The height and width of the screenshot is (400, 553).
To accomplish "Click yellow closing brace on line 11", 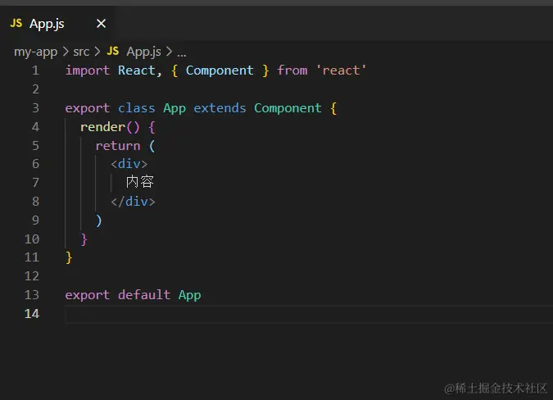I will point(69,257).
